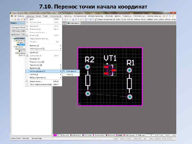Expand the Выделить submenu arrow
The width and height of the screenshot is (192, 144).
[x=61, y=46]
